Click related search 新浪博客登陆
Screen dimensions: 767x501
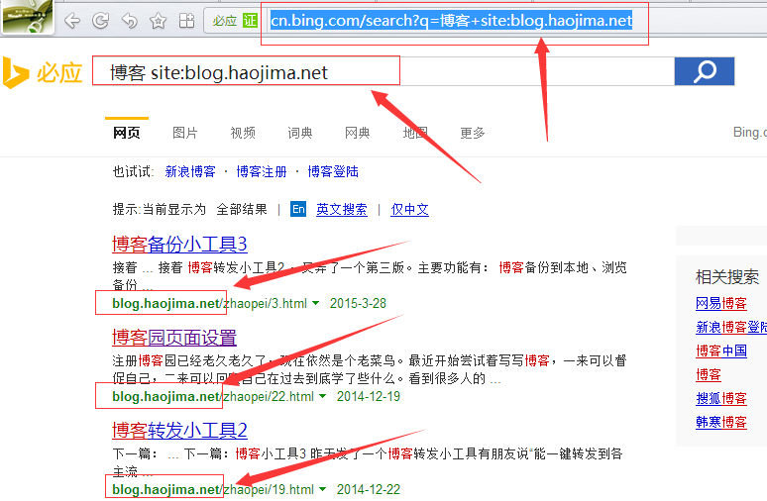pyautogui.click(x=730, y=327)
